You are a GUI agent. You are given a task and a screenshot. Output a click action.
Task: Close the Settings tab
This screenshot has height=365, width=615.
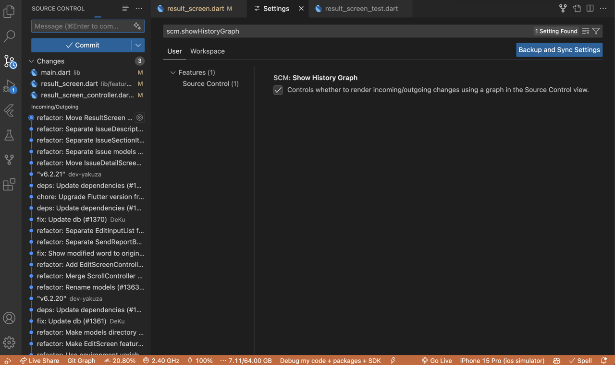pos(301,8)
